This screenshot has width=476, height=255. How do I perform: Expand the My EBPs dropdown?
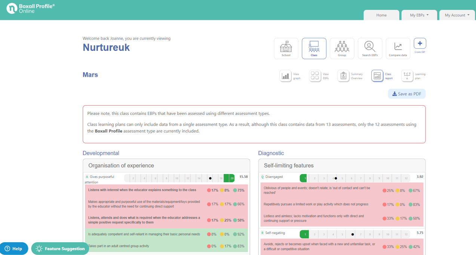[x=419, y=15]
